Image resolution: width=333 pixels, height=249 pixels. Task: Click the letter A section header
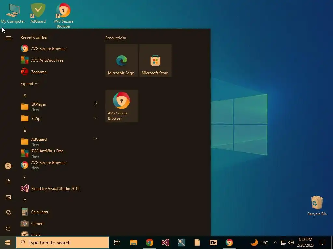tap(25, 131)
